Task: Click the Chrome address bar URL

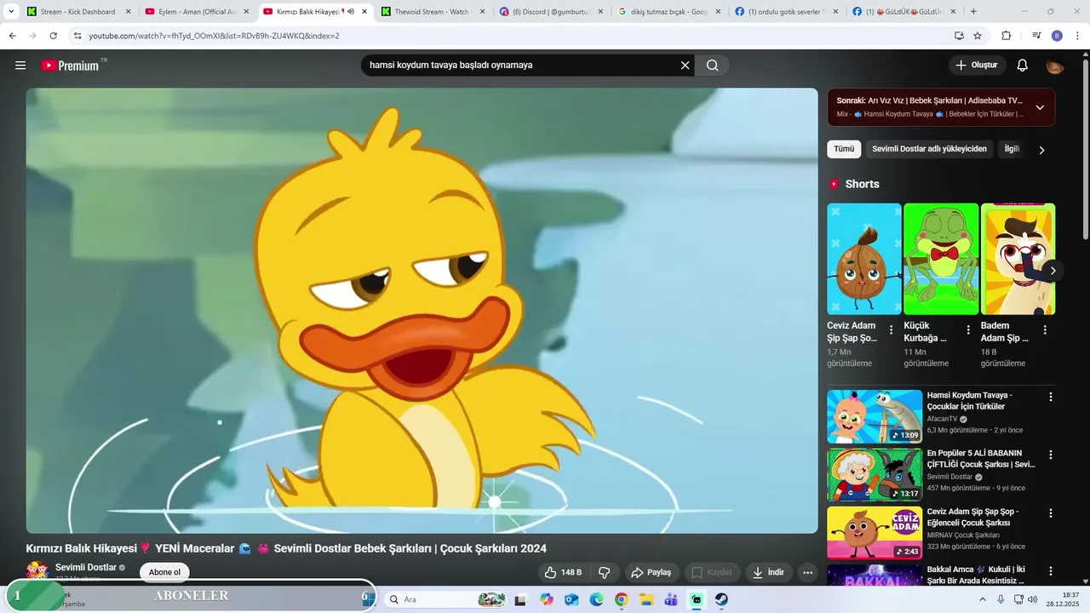Action: [x=214, y=36]
